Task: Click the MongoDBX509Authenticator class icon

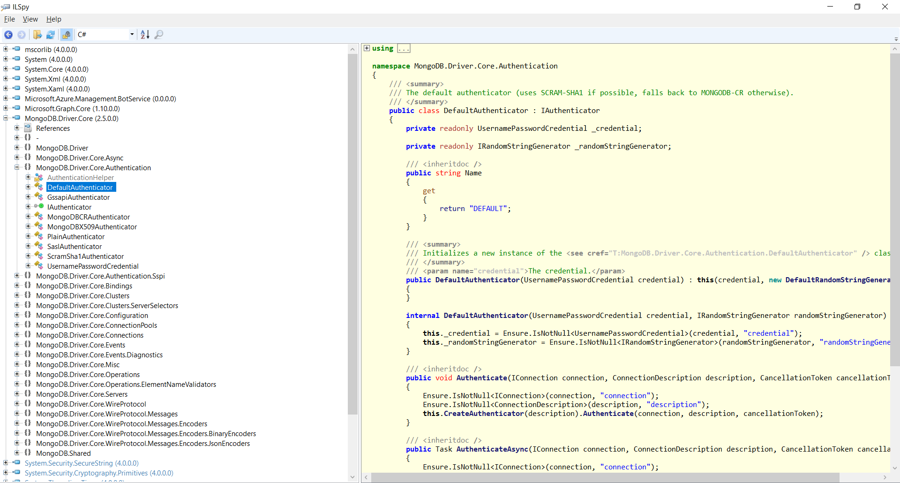Action: [39, 226]
